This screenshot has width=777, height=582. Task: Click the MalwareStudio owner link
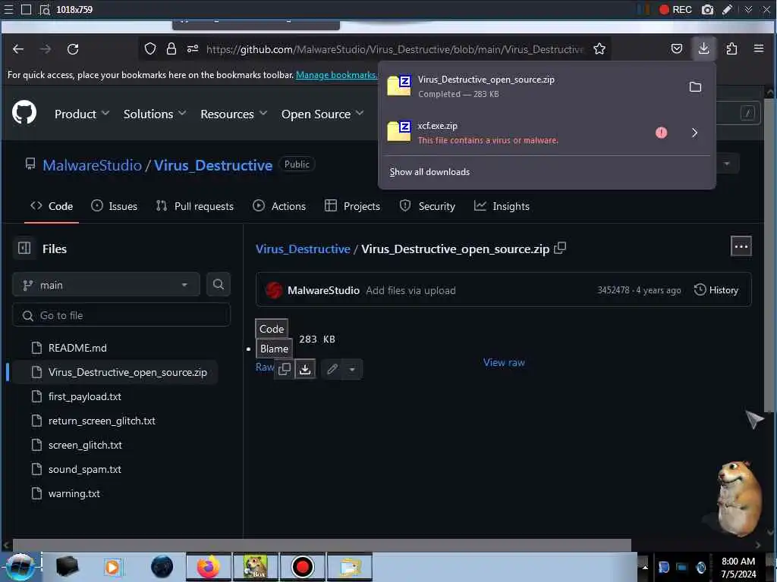pyautogui.click(x=92, y=164)
